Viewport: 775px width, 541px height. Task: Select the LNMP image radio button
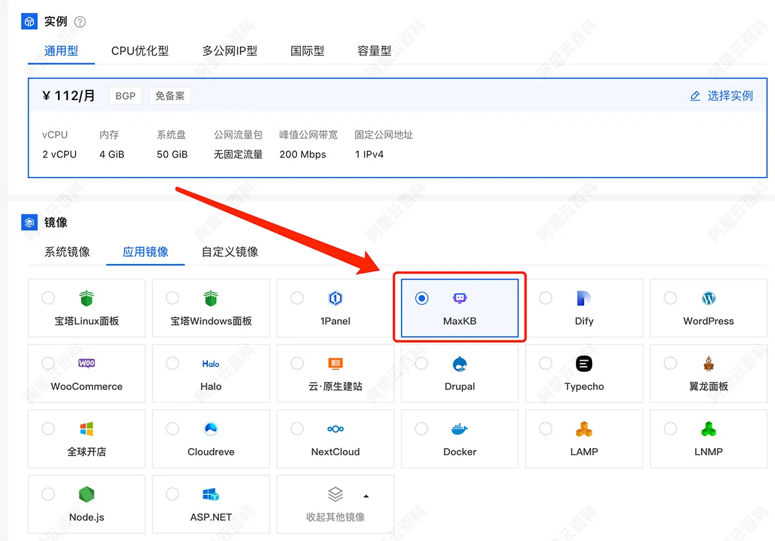(670, 428)
